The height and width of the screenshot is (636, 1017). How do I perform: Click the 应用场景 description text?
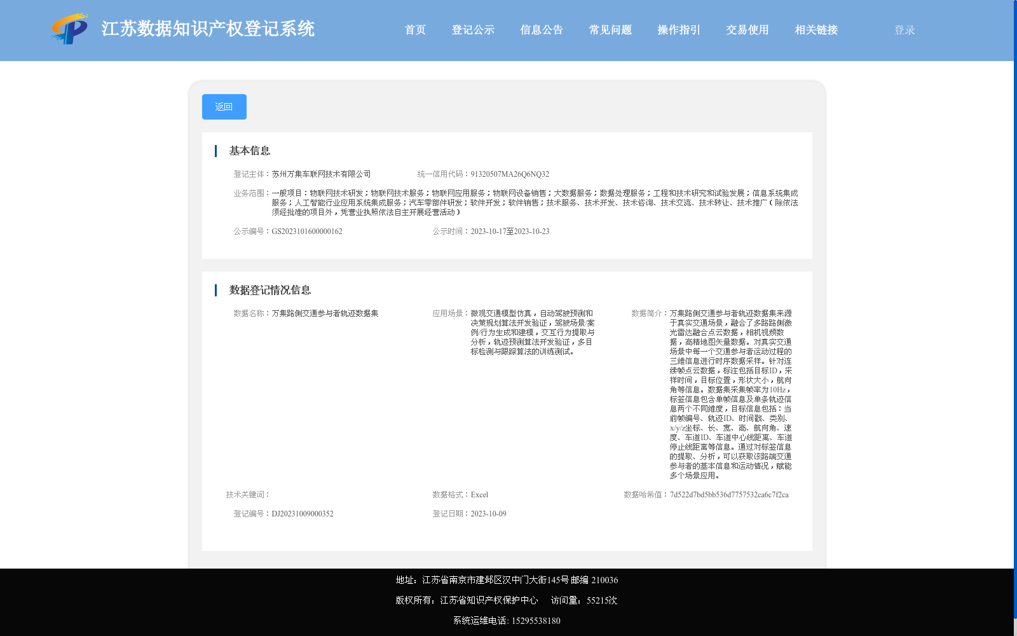[x=533, y=333]
